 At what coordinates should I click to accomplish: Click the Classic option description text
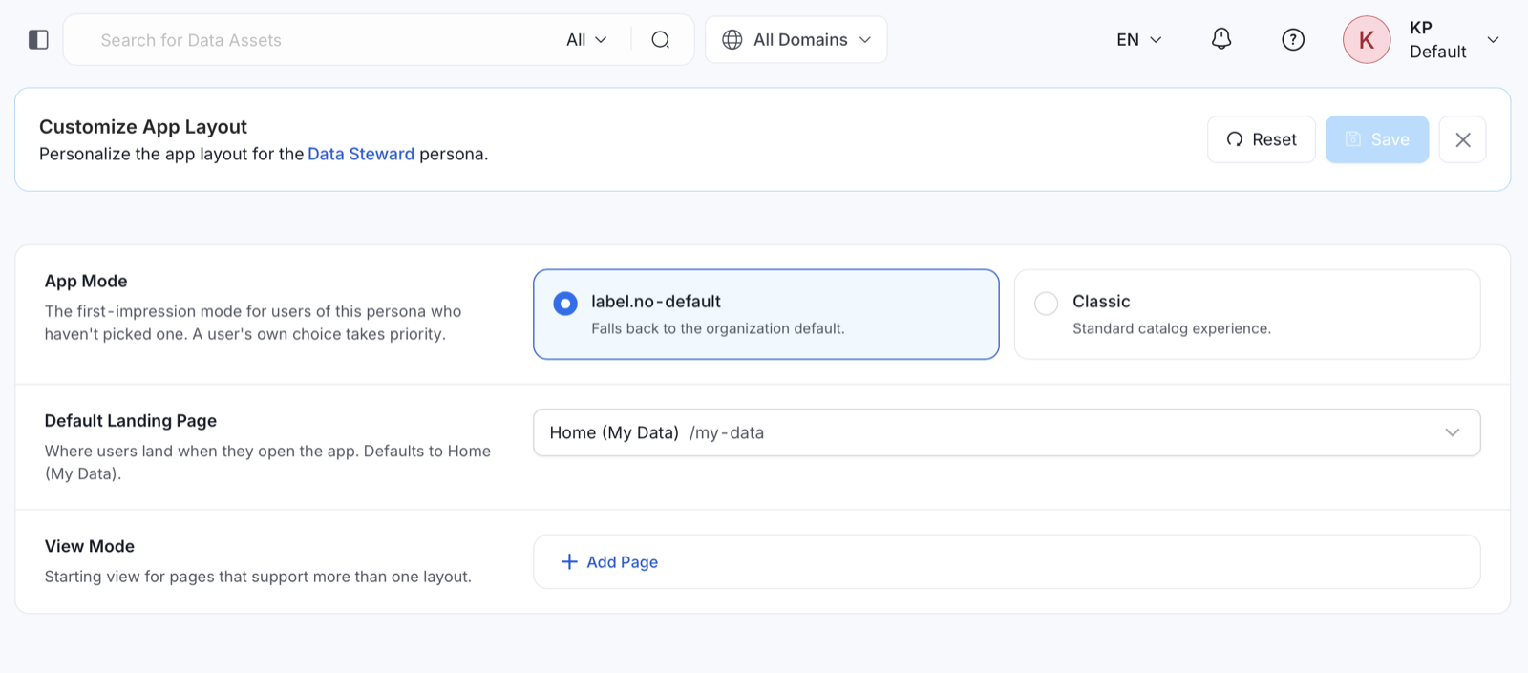(x=1171, y=328)
